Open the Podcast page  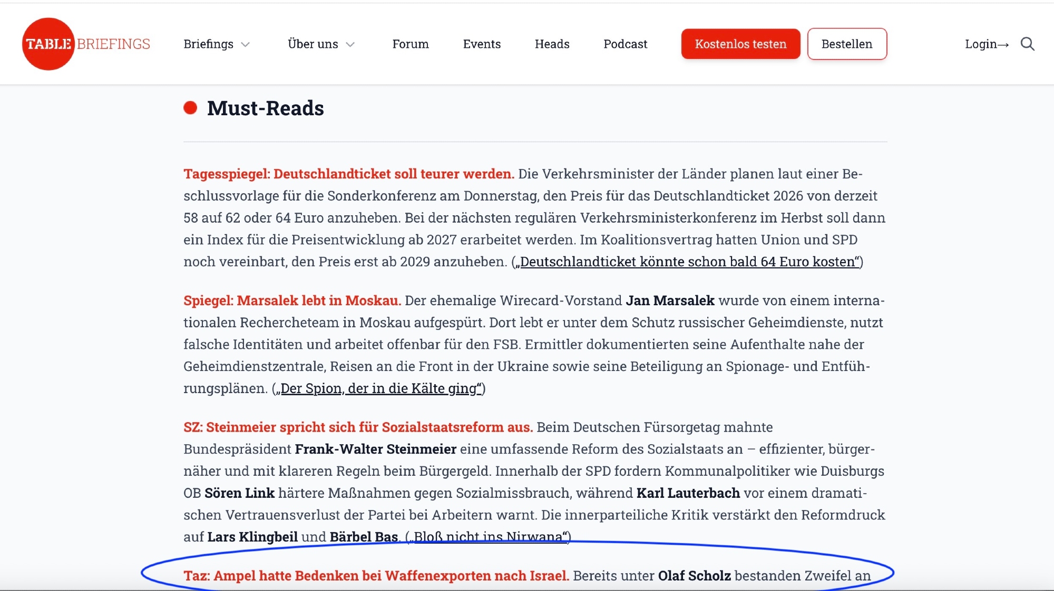tap(625, 44)
